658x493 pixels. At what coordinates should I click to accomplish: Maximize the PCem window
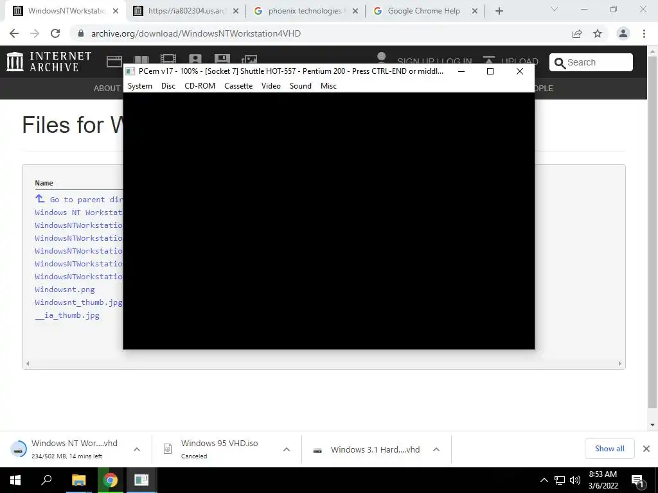[x=490, y=71]
